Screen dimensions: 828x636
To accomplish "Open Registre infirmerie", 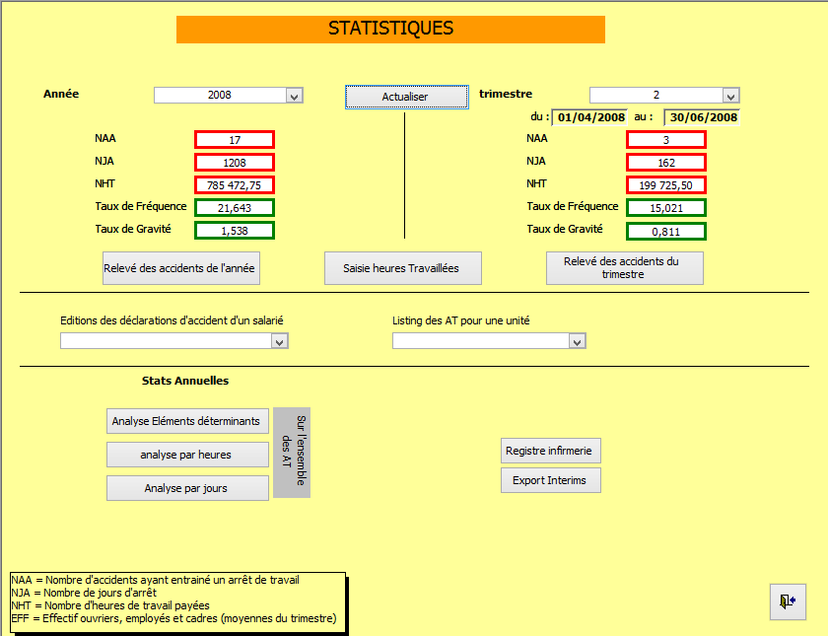I will pos(551,451).
